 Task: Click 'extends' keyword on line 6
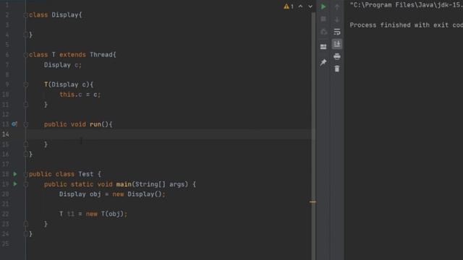point(72,55)
